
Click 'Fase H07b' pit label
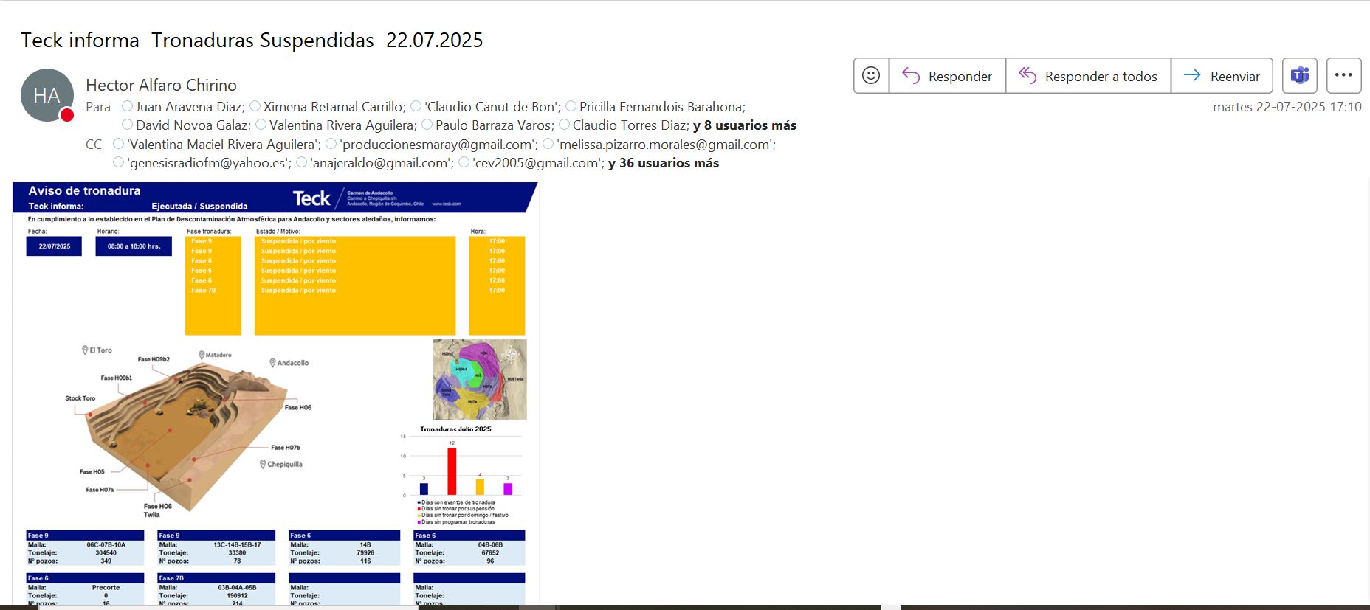[286, 448]
